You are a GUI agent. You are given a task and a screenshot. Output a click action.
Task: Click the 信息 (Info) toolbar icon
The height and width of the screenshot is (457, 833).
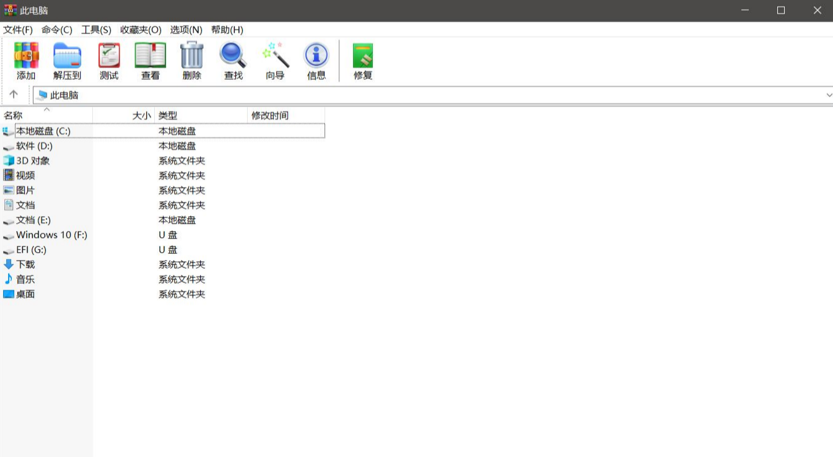pyautogui.click(x=316, y=55)
